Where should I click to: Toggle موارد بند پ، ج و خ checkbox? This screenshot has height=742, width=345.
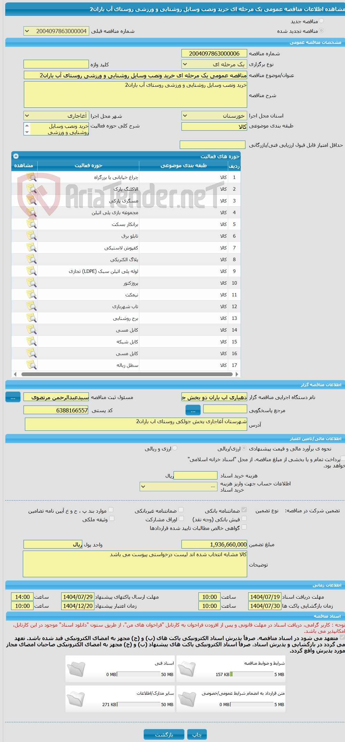click(x=111, y=510)
